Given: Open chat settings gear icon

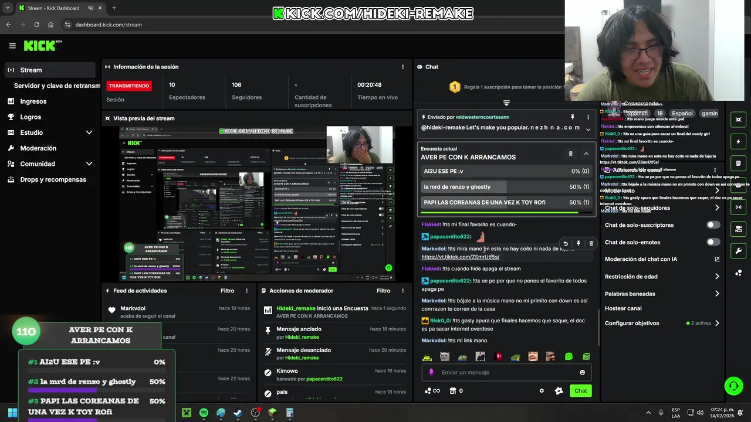Looking at the screenshot, I should [542, 391].
